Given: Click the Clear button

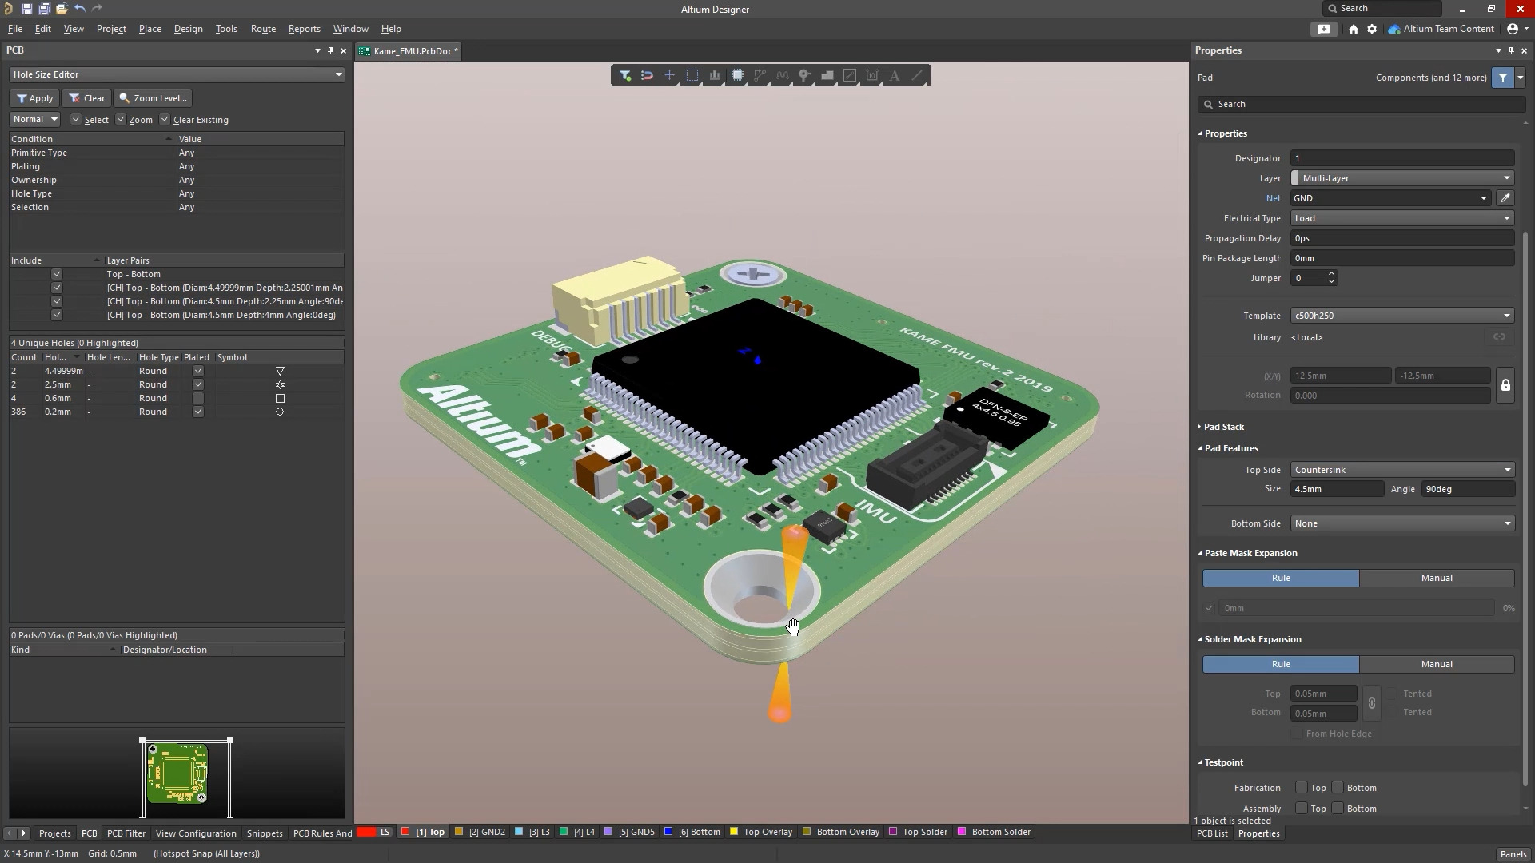Looking at the screenshot, I should pyautogui.click(x=86, y=98).
